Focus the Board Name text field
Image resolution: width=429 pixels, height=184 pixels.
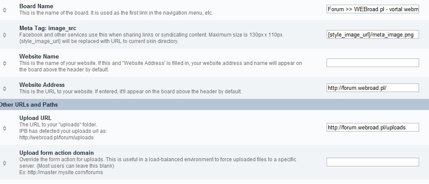(373, 9)
